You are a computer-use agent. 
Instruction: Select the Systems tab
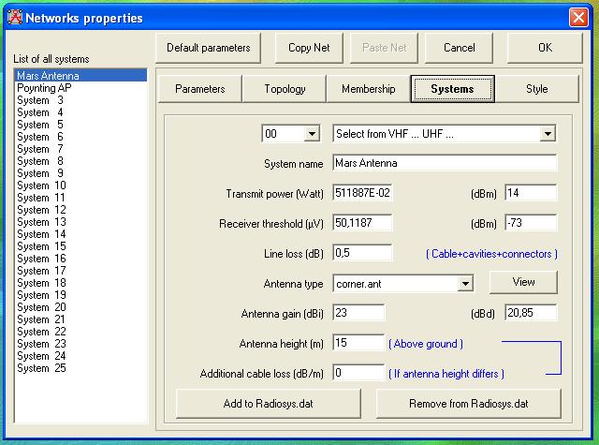[453, 89]
